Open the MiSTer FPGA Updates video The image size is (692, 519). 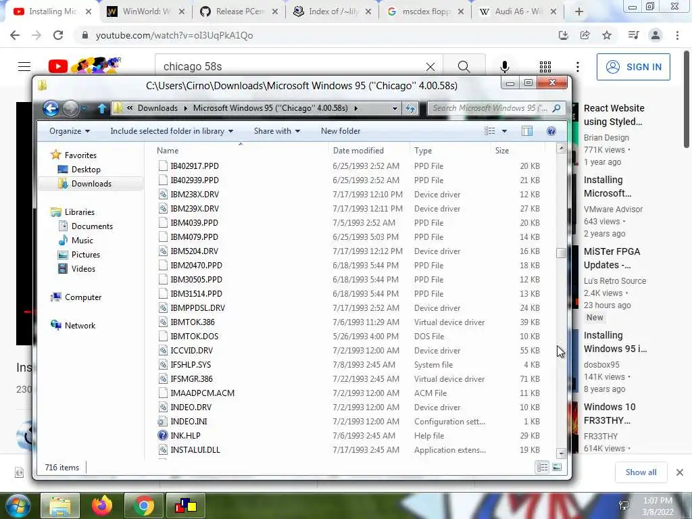(612, 258)
